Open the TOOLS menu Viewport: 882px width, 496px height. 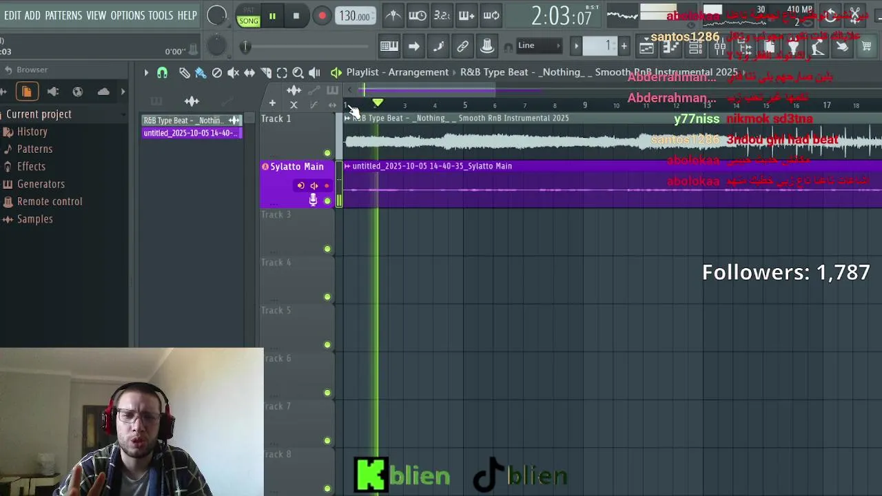pyautogui.click(x=161, y=15)
